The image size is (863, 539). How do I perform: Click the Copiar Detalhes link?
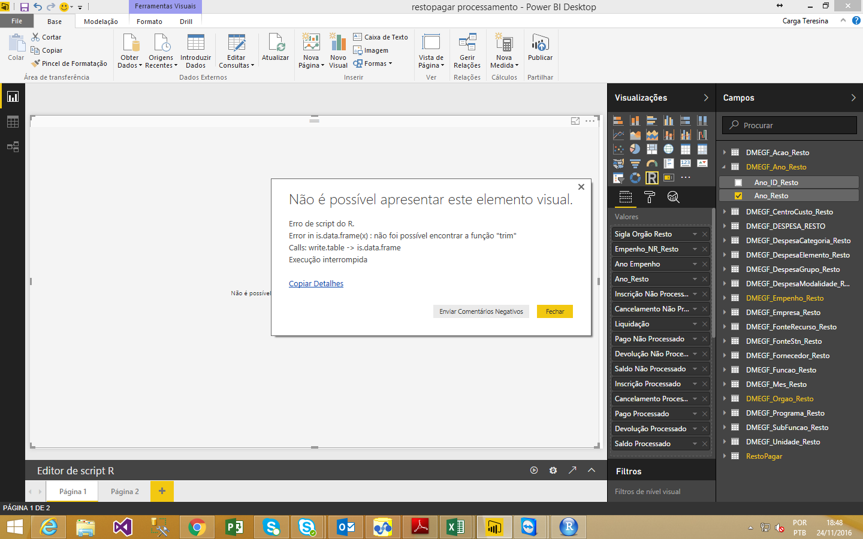[316, 284]
